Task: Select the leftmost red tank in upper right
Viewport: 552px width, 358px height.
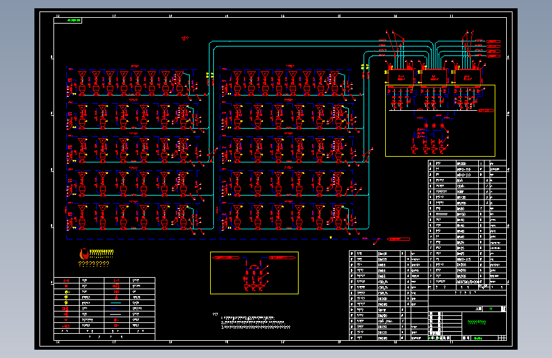Action: (400, 77)
